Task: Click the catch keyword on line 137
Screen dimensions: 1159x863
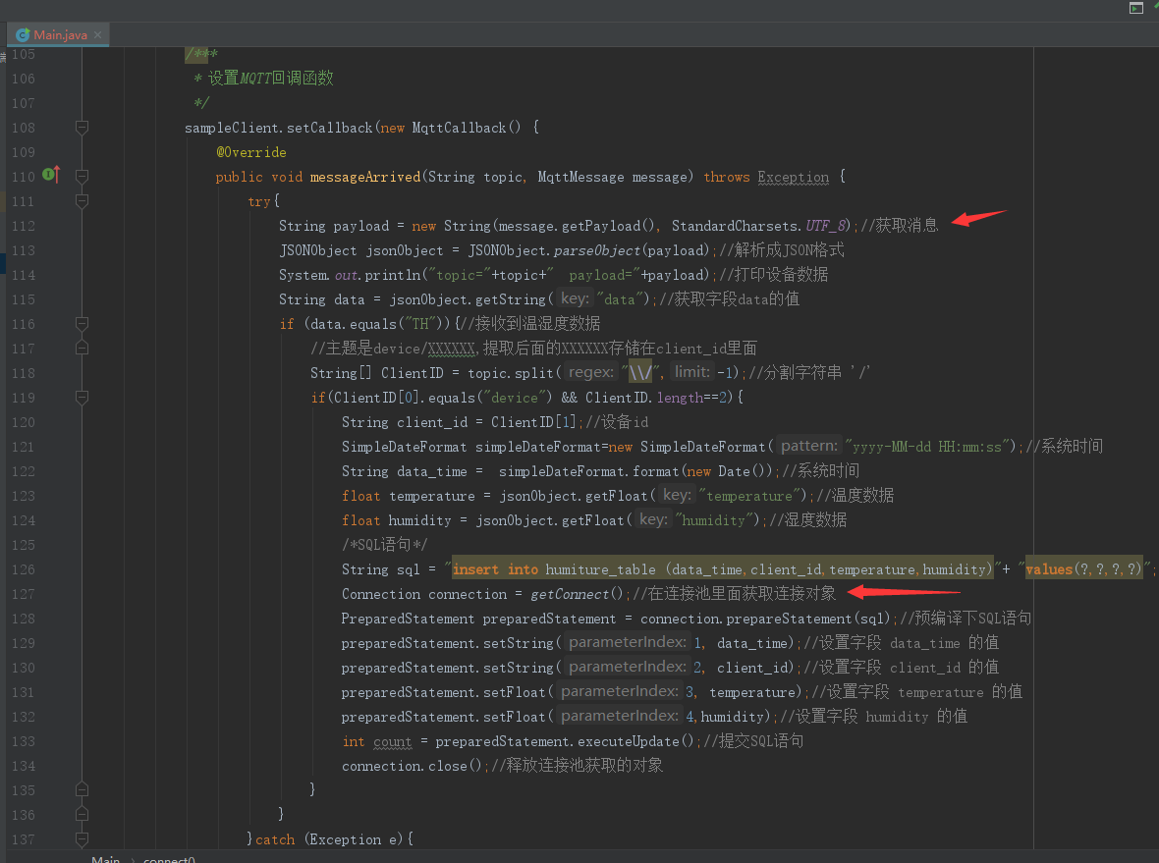Action: (275, 839)
